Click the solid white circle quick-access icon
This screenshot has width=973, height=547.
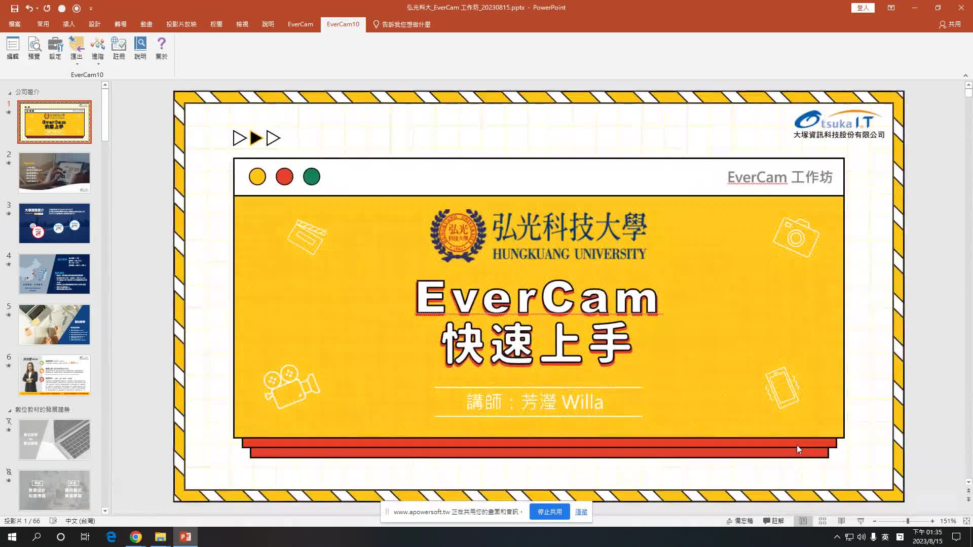(x=62, y=8)
